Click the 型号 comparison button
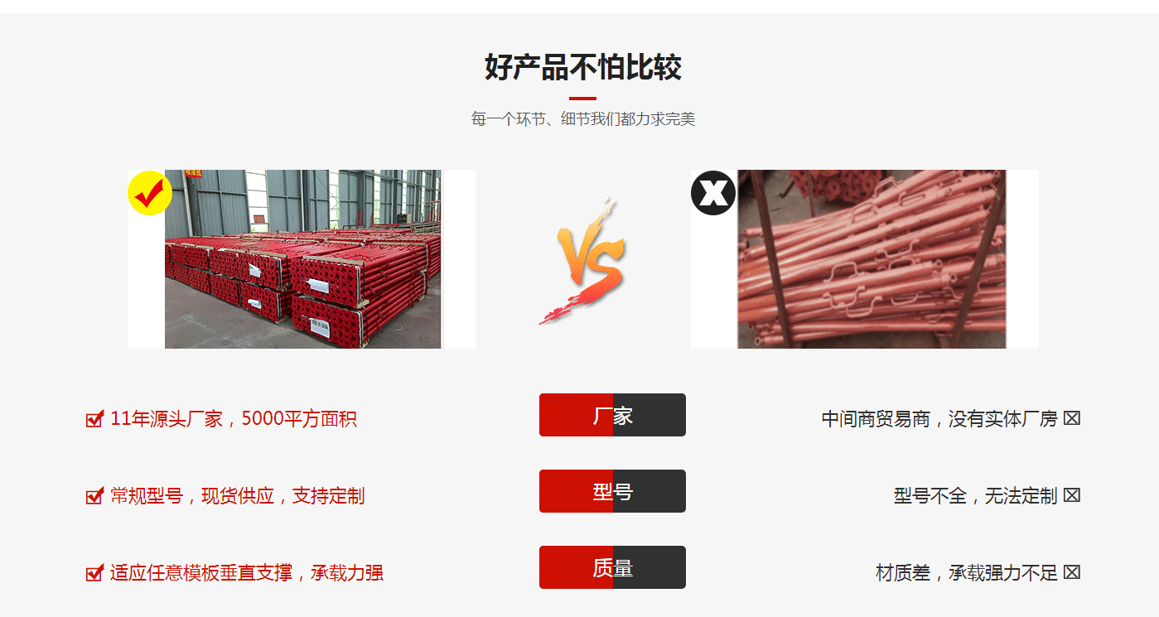 612,491
